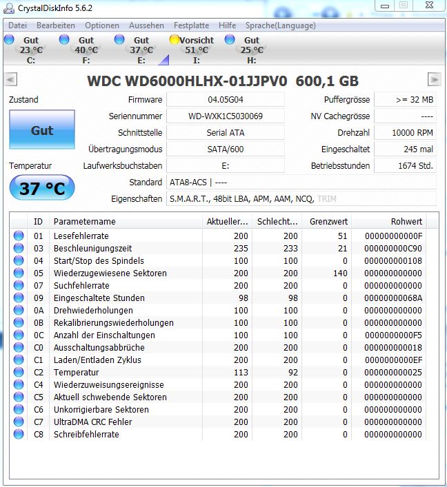447x487 pixels.
Task: Select the blue status orb for drive C:
Action: click(x=10, y=39)
